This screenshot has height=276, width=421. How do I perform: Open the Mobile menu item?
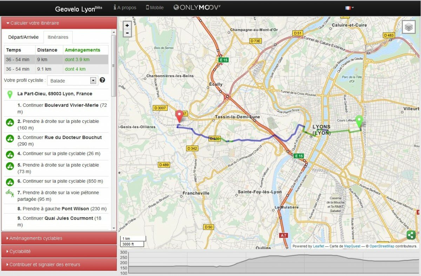pos(155,7)
